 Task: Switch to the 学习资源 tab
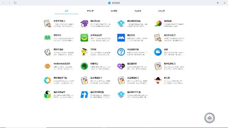coord(90,11)
